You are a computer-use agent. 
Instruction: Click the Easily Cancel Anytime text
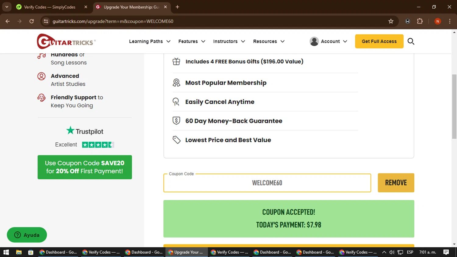[x=220, y=102]
